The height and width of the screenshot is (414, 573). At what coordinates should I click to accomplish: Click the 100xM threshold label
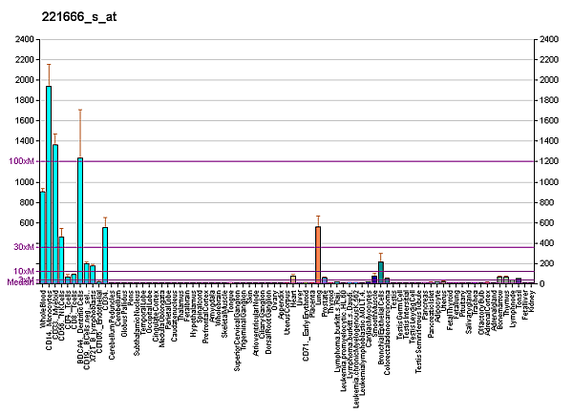coord(21,161)
